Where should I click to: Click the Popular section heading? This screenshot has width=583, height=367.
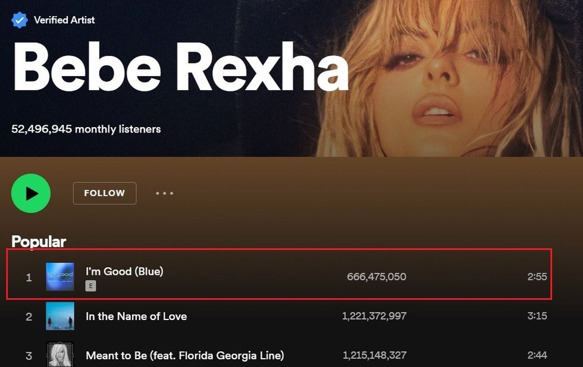(39, 242)
